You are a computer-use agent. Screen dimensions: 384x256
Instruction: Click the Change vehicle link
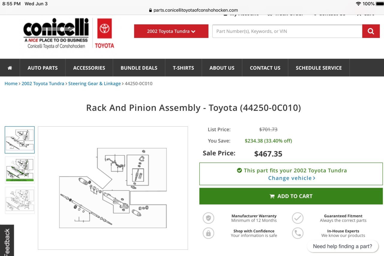[292, 178]
